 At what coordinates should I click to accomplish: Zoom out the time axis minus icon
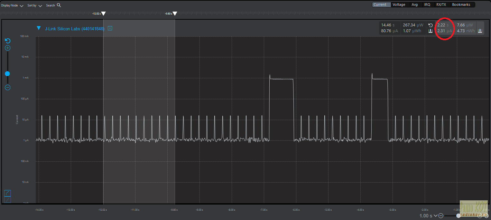(441, 216)
